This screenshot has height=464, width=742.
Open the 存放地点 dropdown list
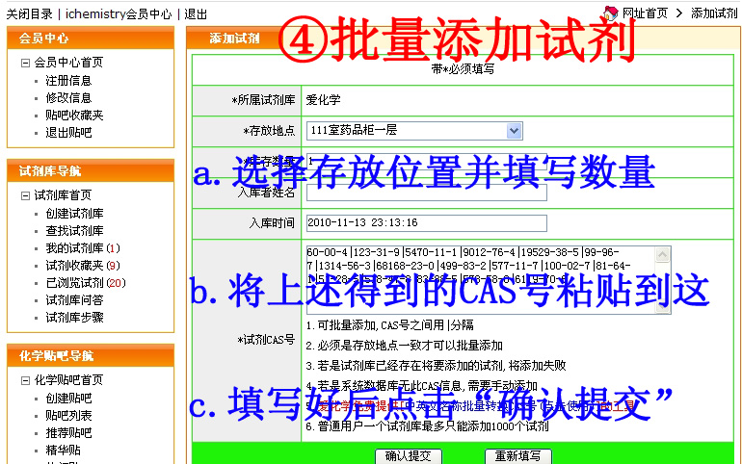514,130
